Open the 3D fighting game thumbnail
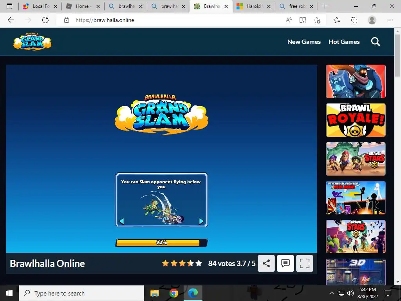The width and height of the screenshot is (401, 301). [x=356, y=272]
